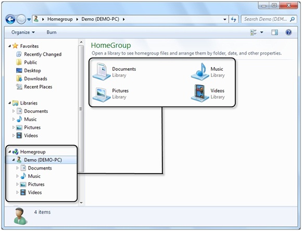The image size is (302, 231).
Task: Collapse the Libraries tree section
Action: click(9, 103)
